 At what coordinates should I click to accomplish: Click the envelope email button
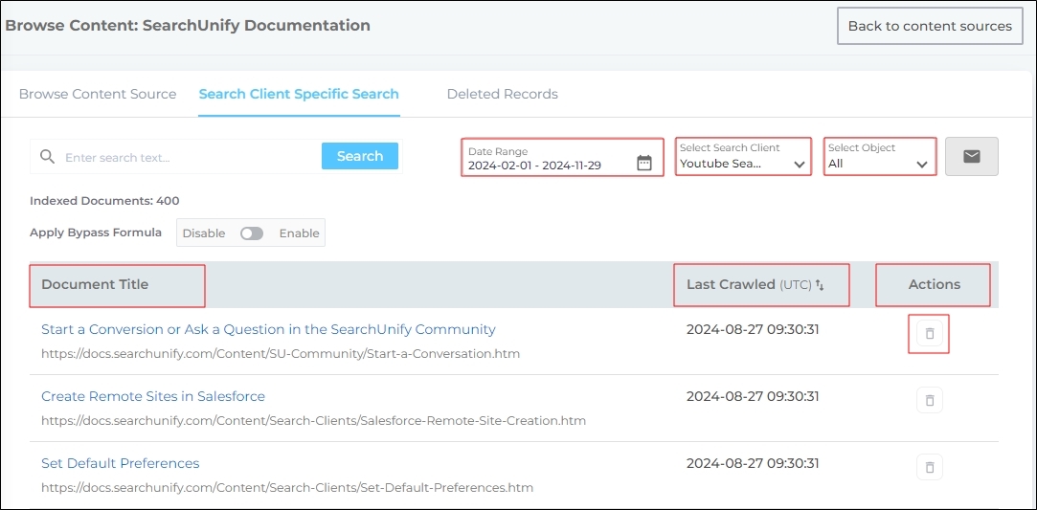pyautogui.click(x=971, y=156)
